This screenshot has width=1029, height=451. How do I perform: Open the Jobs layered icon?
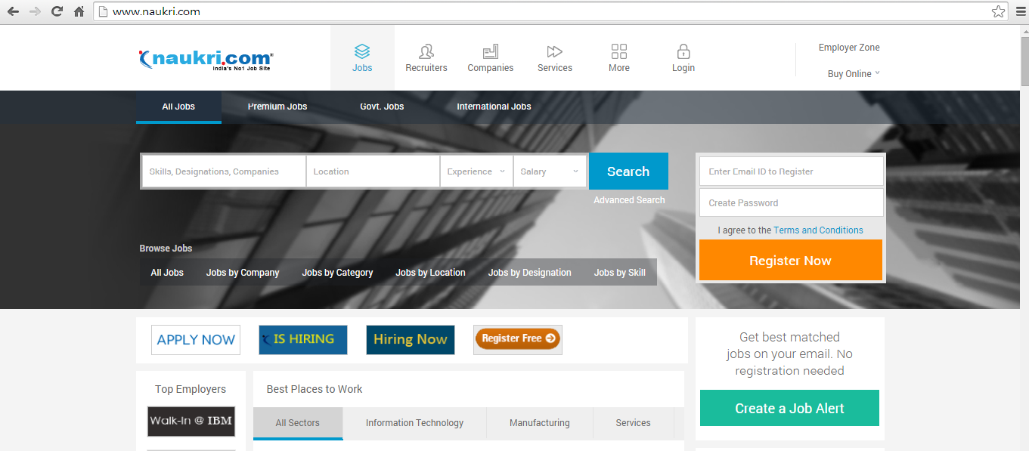[x=362, y=51]
